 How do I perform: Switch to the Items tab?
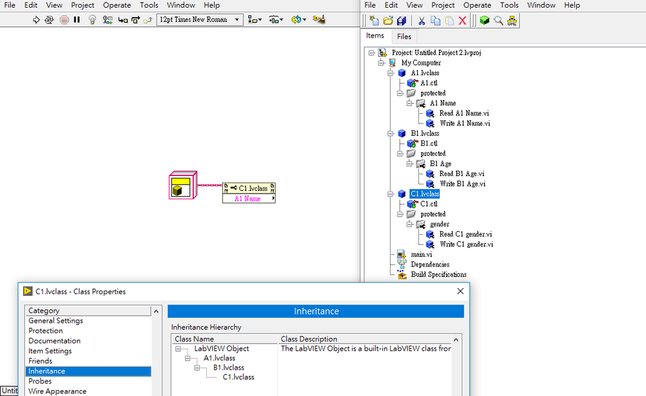(x=375, y=36)
